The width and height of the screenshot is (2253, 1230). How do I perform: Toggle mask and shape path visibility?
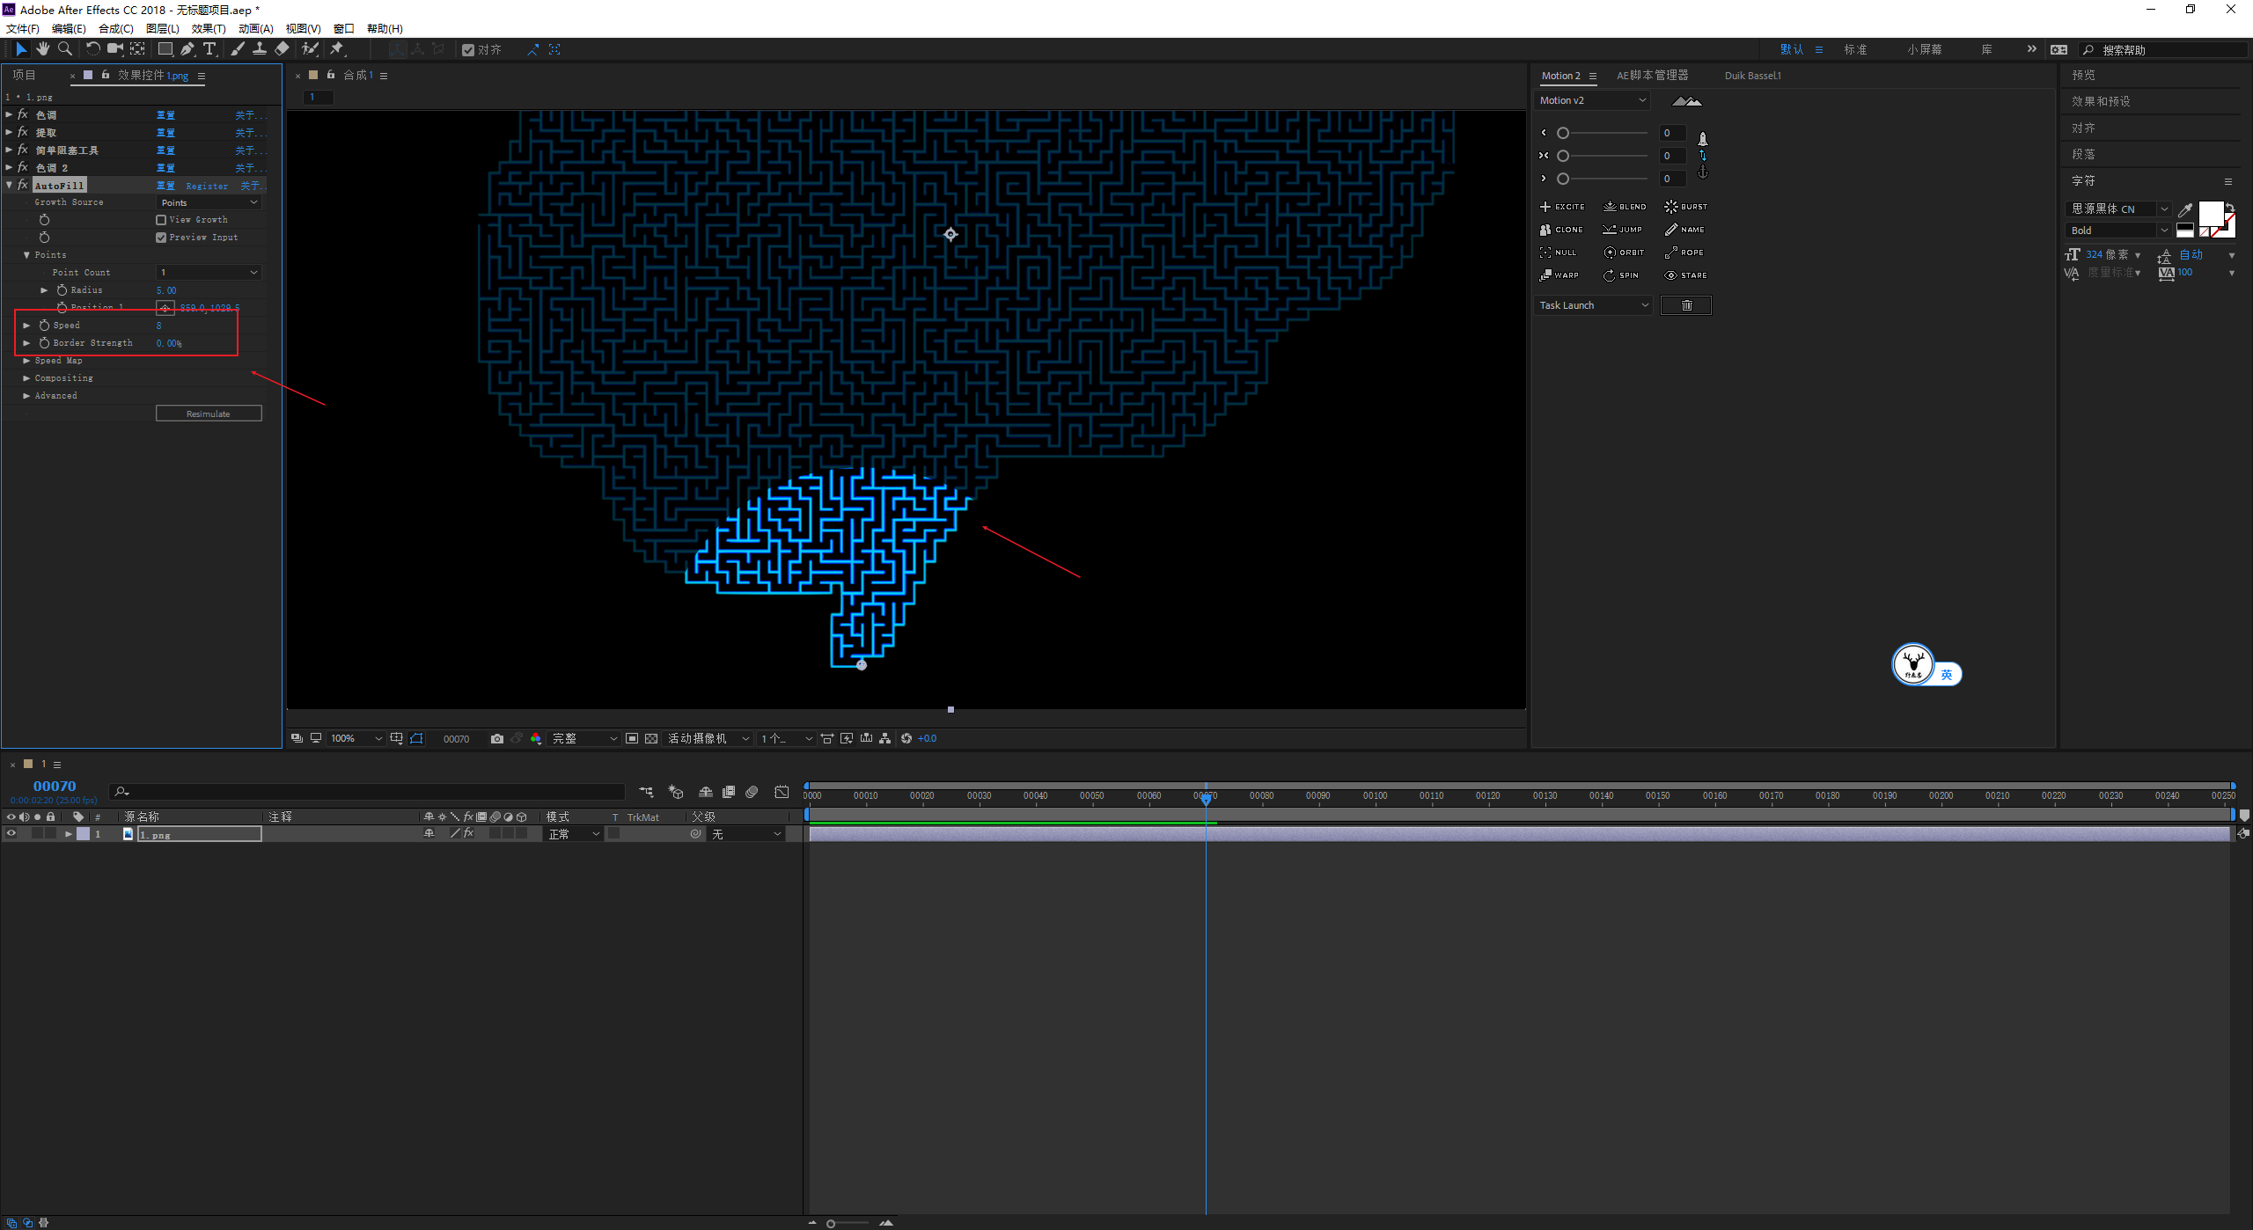click(416, 738)
